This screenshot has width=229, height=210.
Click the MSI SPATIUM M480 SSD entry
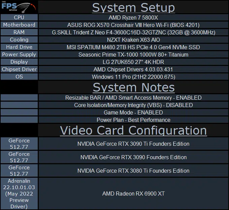coord(133,47)
